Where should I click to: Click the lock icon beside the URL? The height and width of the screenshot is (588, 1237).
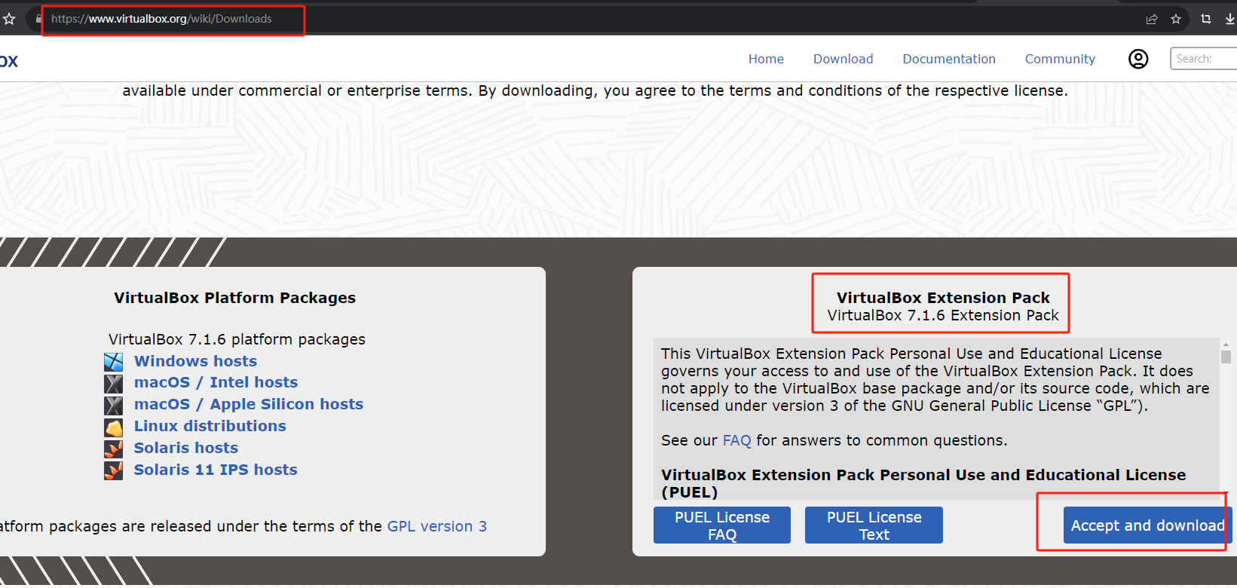click(38, 19)
